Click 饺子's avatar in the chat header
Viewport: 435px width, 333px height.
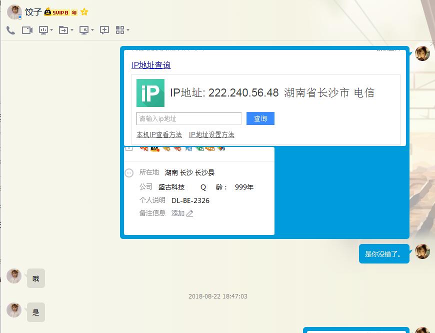point(14,12)
